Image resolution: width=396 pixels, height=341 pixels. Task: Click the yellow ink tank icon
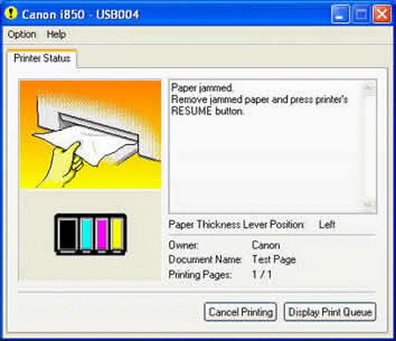[117, 235]
